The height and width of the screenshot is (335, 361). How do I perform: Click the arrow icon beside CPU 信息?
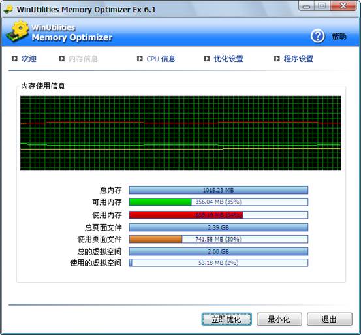pos(140,59)
